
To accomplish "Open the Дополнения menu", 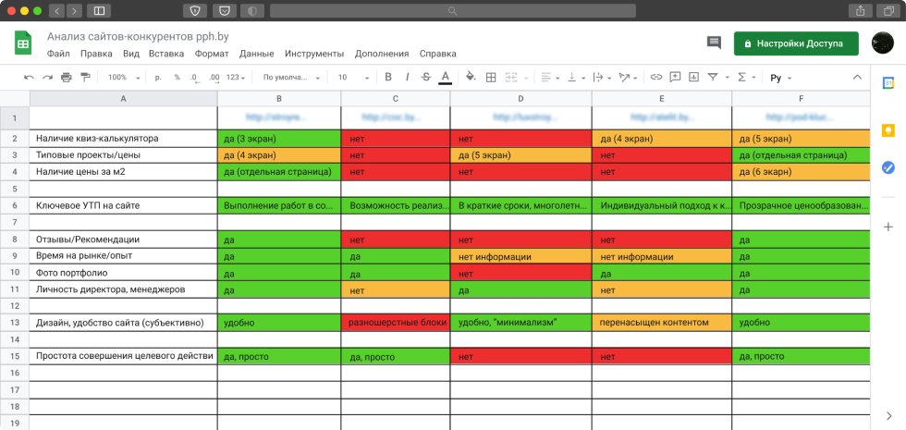I will (382, 54).
